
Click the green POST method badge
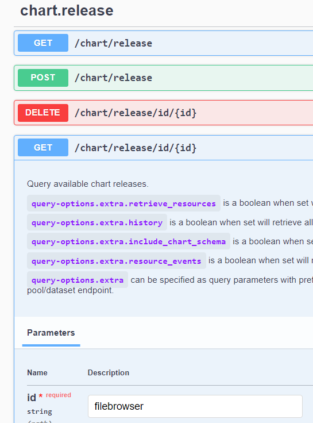click(x=43, y=78)
